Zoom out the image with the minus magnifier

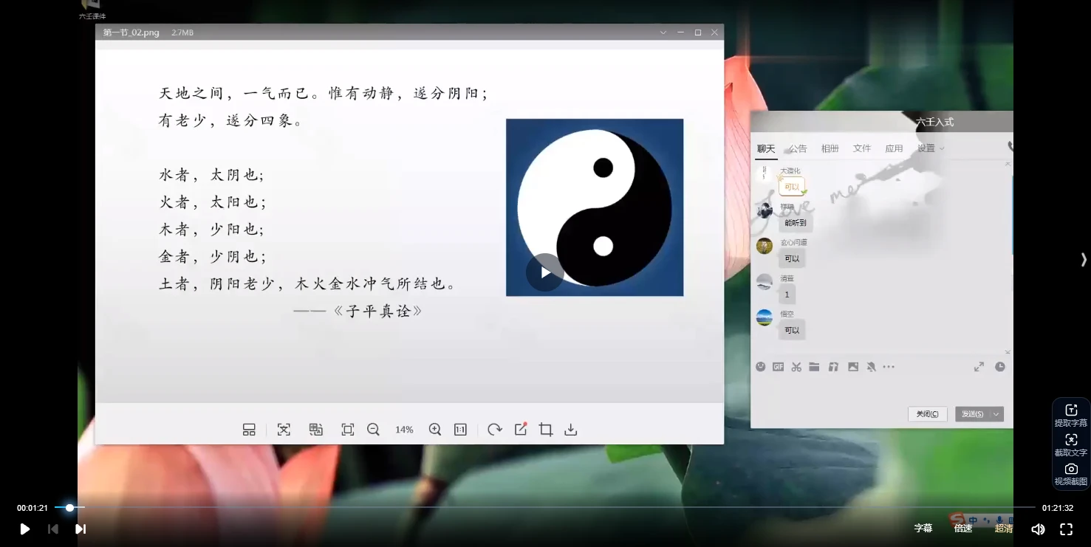(x=373, y=430)
